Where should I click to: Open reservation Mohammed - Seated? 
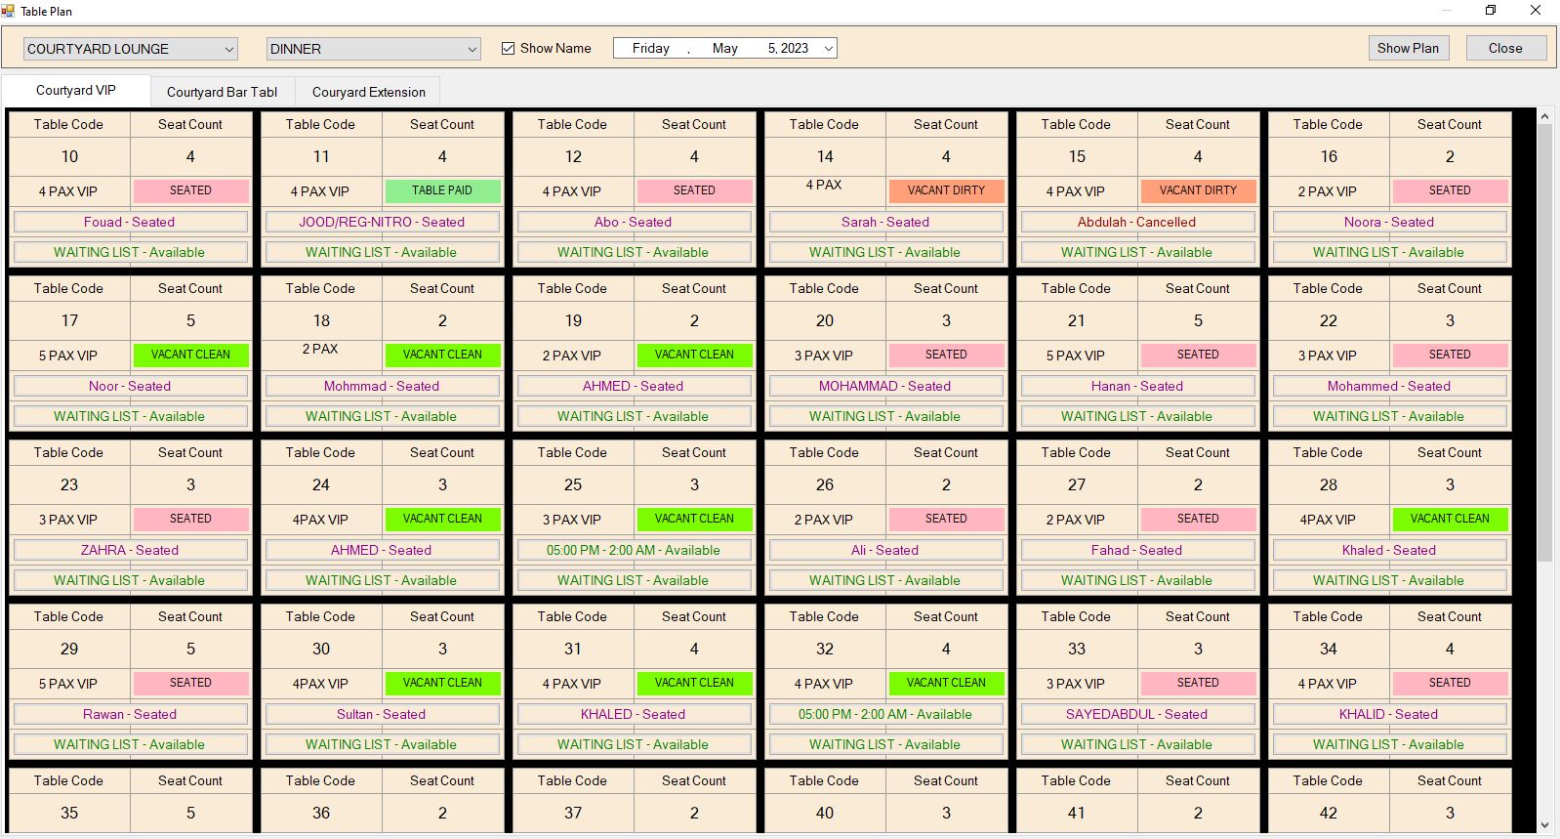click(1388, 386)
